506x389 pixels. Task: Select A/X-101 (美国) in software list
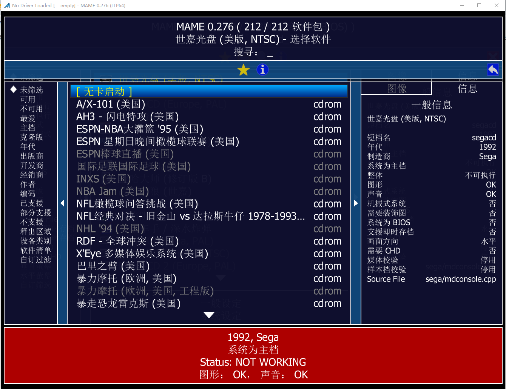click(x=111, y=104)
